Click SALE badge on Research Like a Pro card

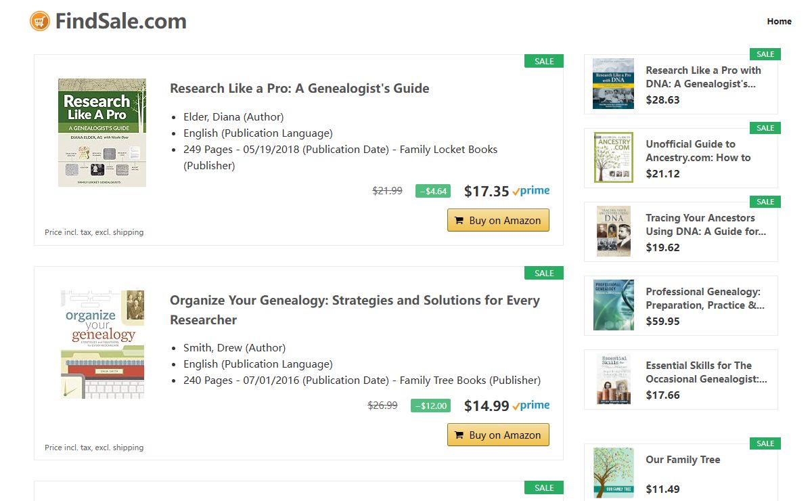(x=544, y=62)
